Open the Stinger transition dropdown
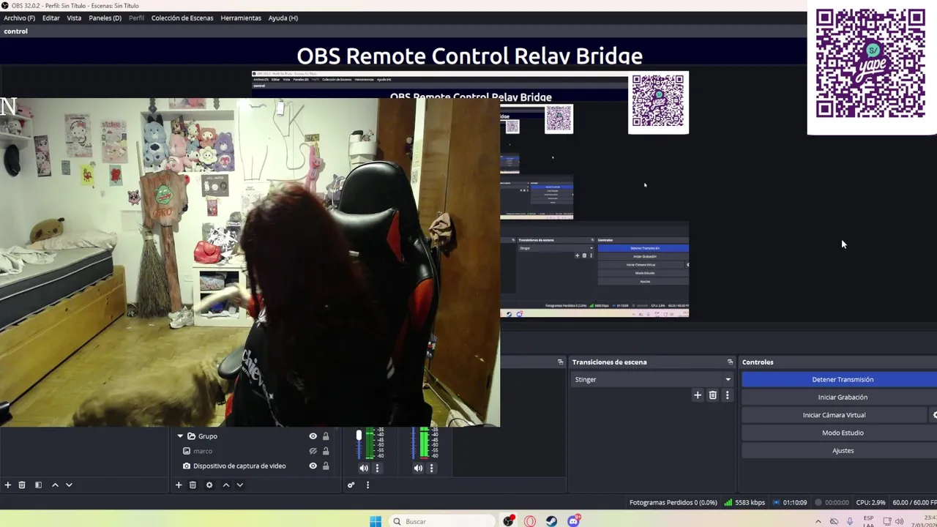 [651, 379]
